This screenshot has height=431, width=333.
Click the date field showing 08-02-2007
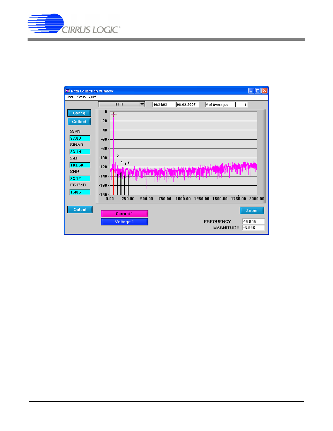pos(187,105)
